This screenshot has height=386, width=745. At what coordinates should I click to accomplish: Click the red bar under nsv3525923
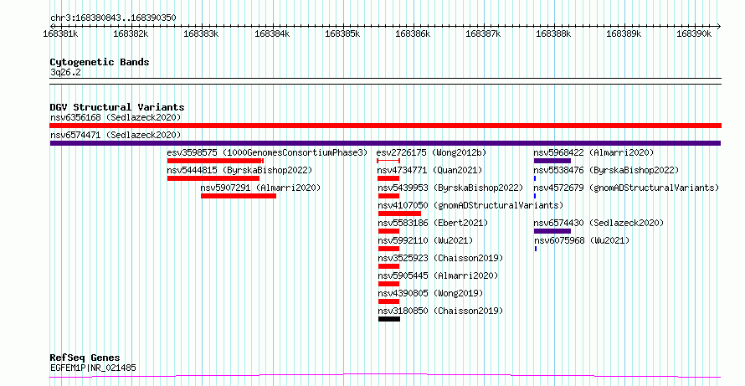click(388, 266)
